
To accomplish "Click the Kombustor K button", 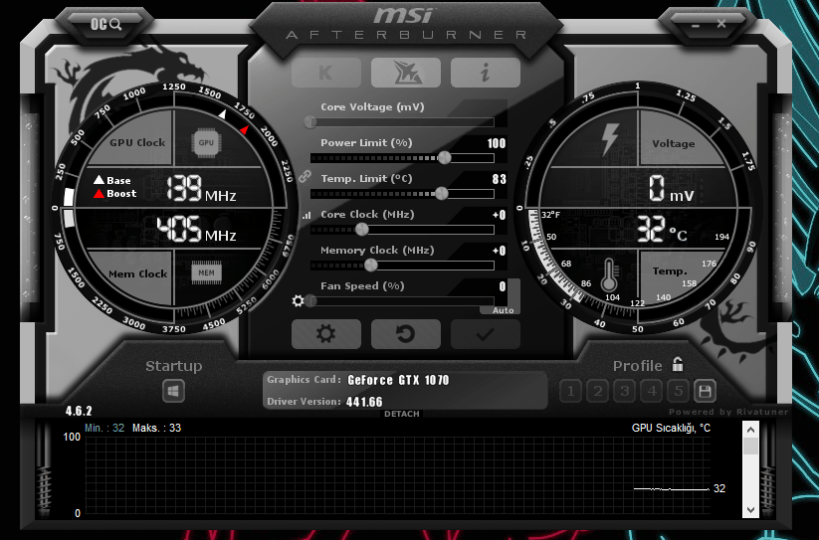I will [x=326, y=73].
